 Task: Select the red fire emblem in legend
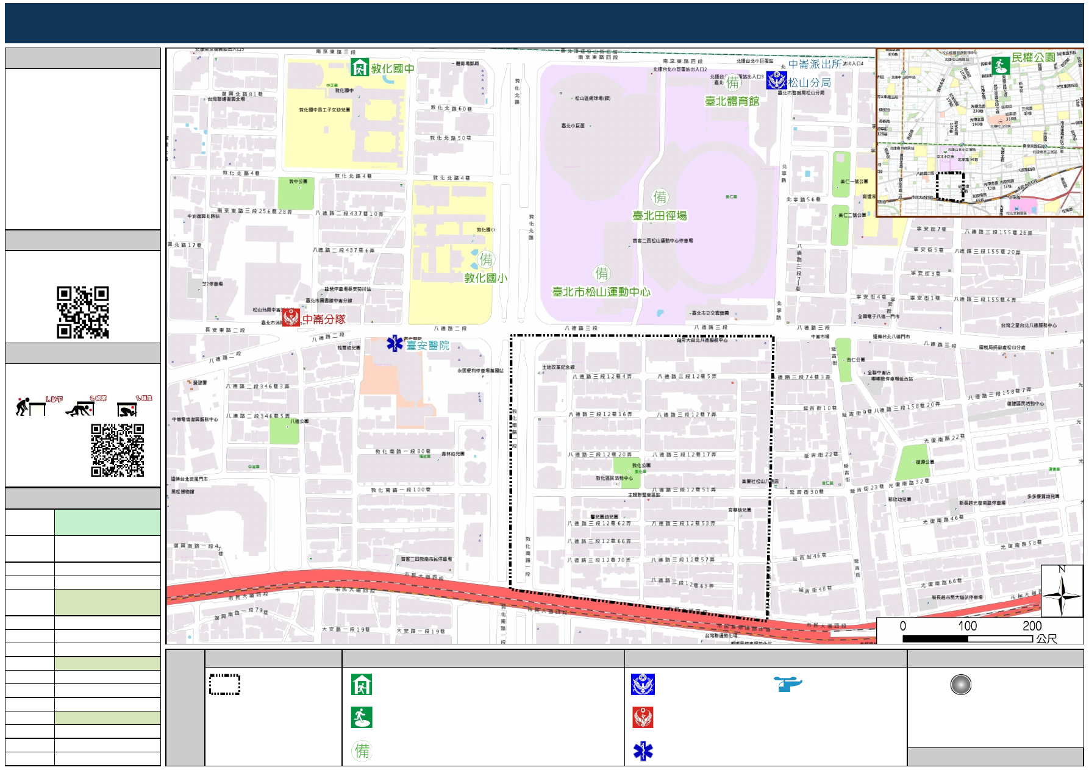(643, 718)
